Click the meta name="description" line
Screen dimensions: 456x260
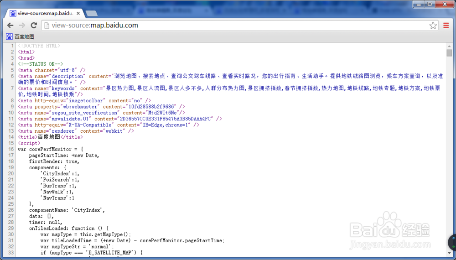click(x=230, y=79)
